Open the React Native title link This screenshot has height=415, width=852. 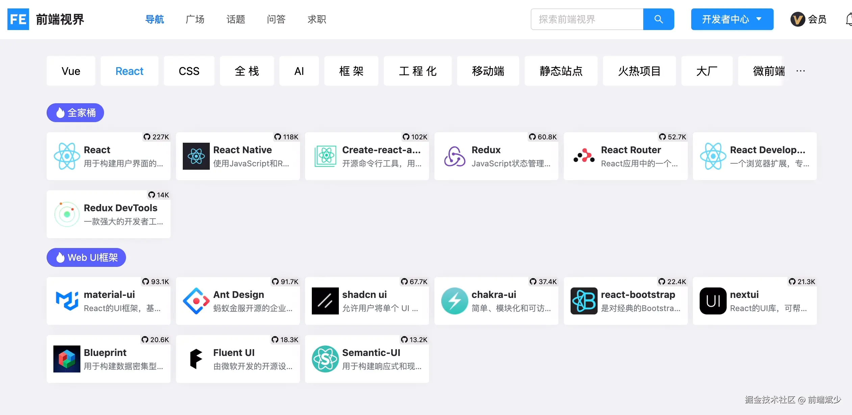click(x=243, y=150)
